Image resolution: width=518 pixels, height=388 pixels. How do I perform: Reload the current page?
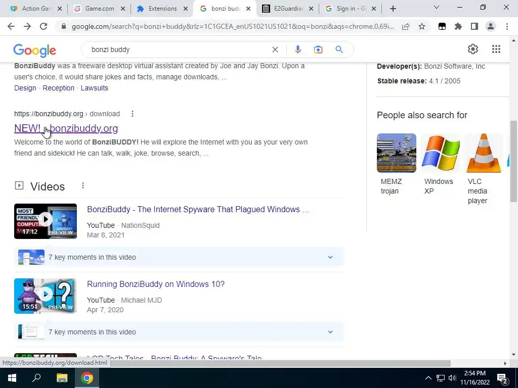click(x=44, y=26)
